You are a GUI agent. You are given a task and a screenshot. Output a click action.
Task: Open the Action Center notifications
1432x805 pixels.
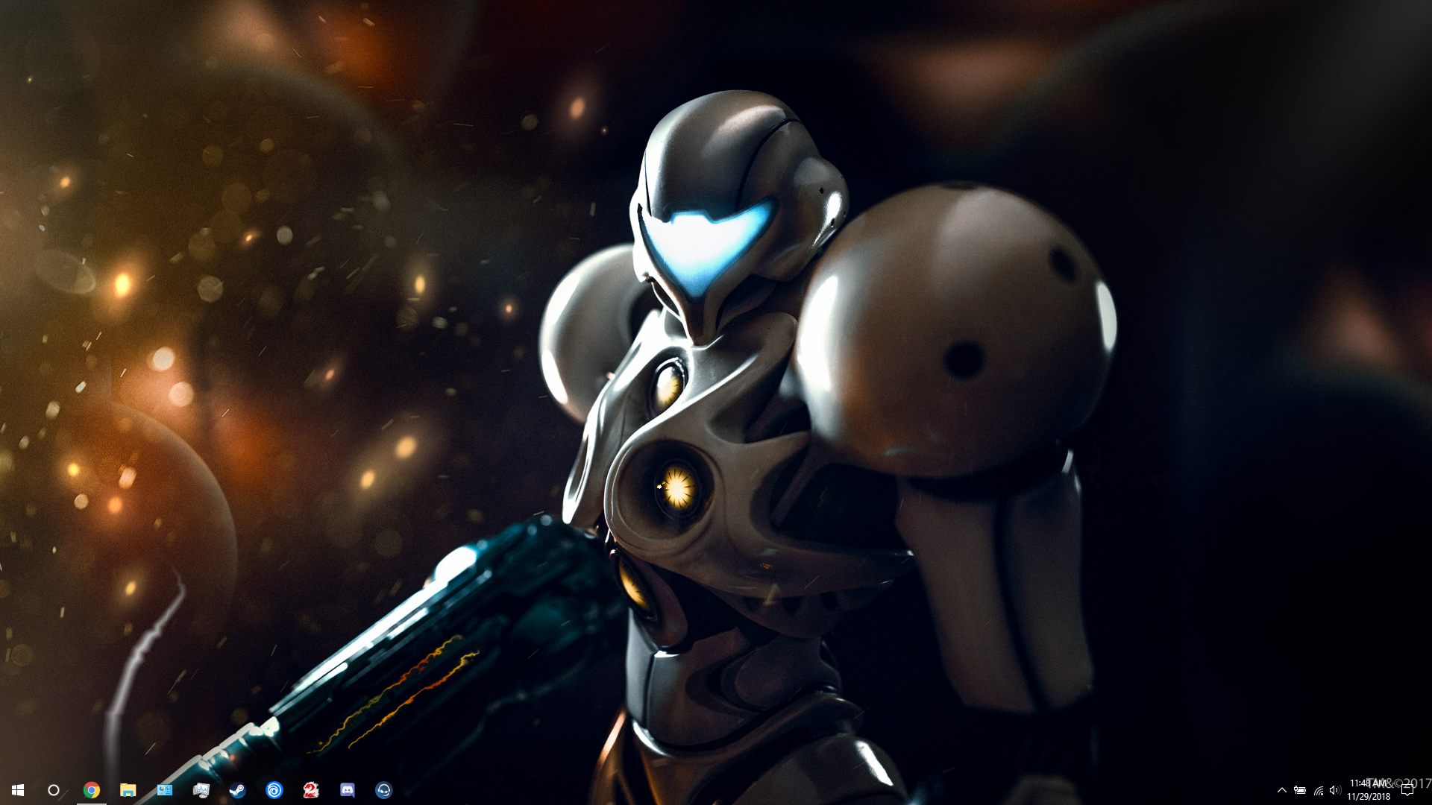1408,790
